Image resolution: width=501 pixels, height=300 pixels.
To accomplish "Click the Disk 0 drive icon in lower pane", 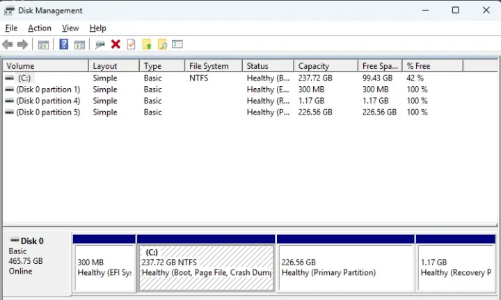I will point(15,240).
